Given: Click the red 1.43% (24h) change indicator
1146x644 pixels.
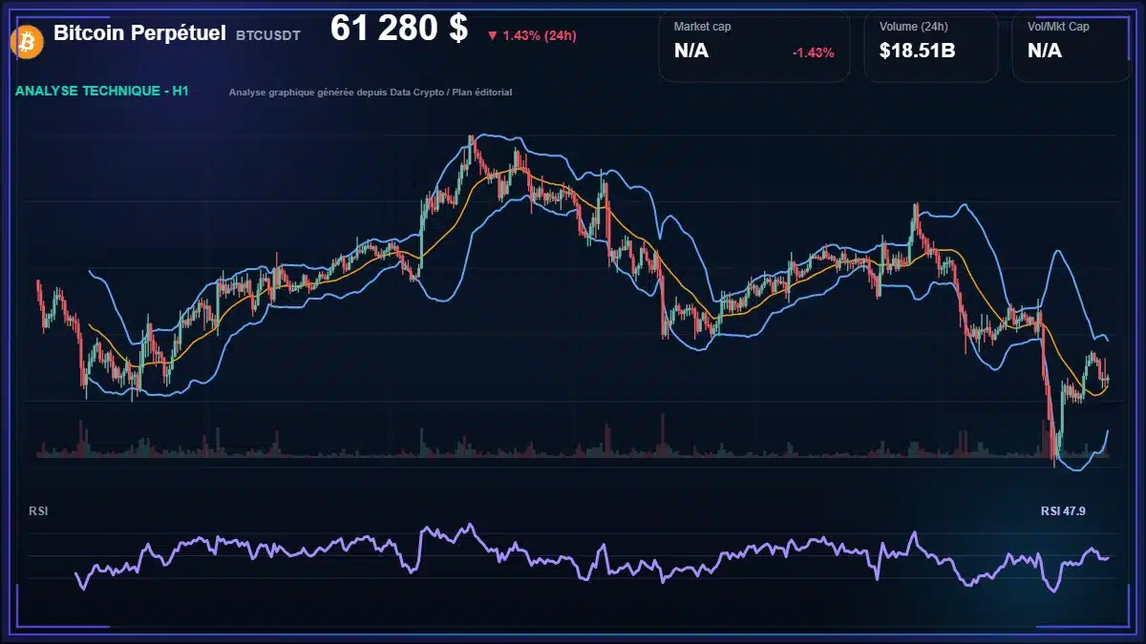Looking at the screenshot, I should tap(532, 35).
